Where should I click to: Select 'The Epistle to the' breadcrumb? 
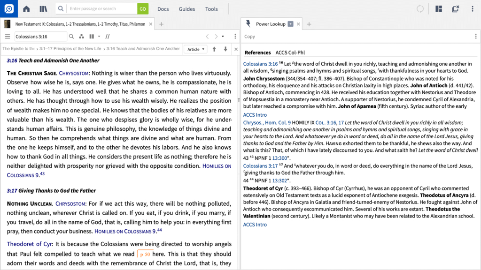18,49
